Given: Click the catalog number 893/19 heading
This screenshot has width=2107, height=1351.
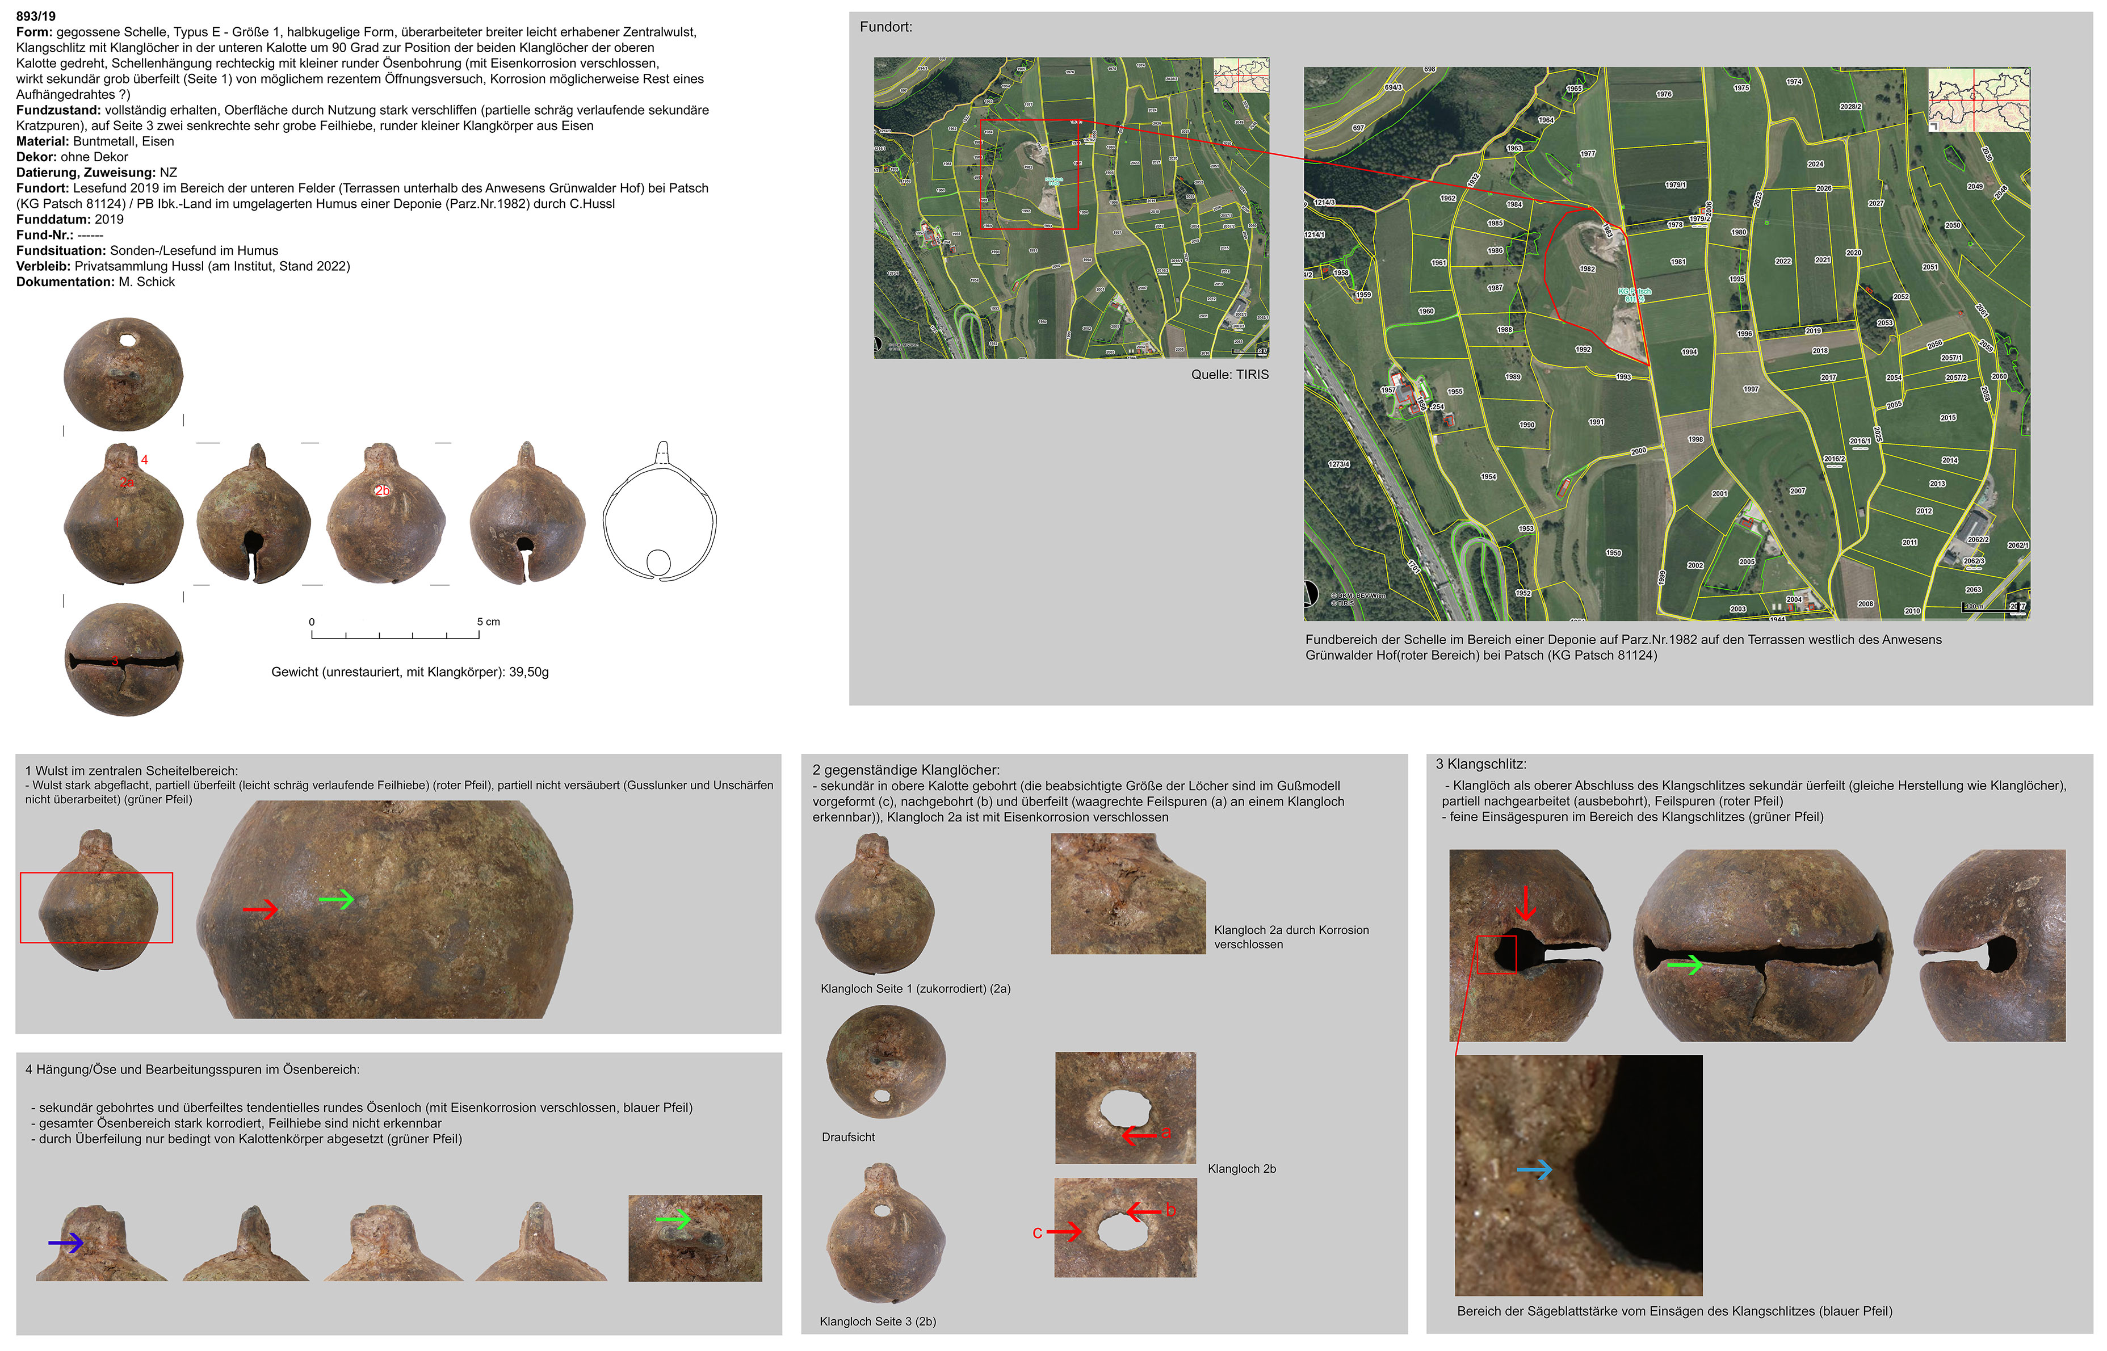Looking at the screenshot, I should tap(36, 16).
